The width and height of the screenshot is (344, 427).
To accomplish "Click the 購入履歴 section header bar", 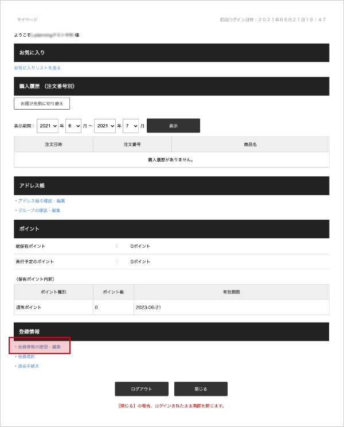I will (x=171, y=86).
